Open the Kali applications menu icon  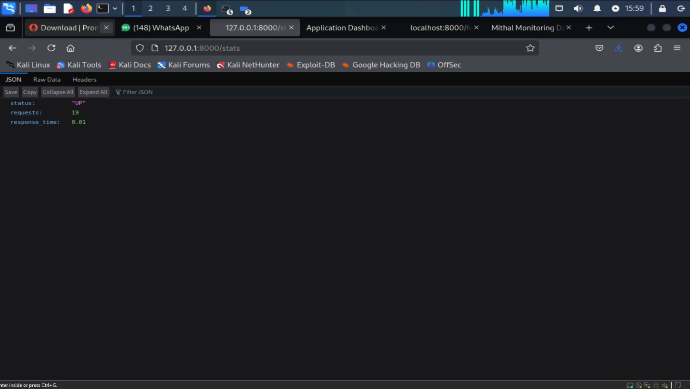pyautogui.click(x=9, y=8)
